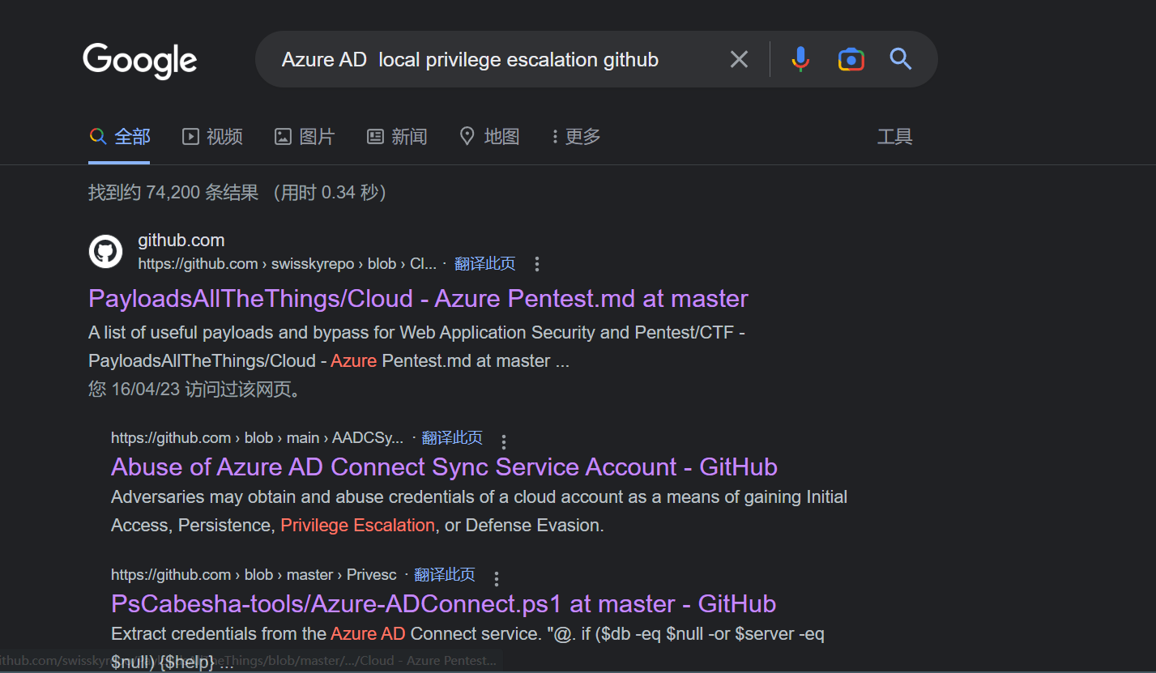The height and width of the screenshot is (673, 1156).
Task: Click the https://github.com › blob › main breadcrumb
Action: 257,438
